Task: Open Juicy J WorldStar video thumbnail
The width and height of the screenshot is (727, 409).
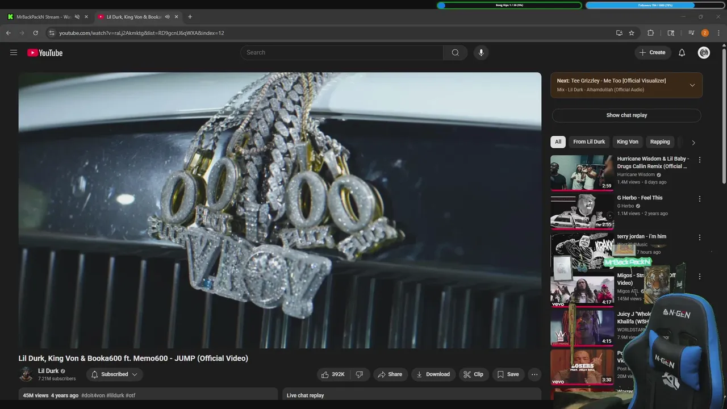Action: click(x=582, y=328)
